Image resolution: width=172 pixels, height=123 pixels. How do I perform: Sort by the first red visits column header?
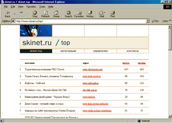tap(126, 63)
